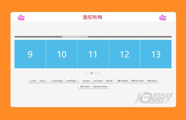Click the Remove item button
Viewport: 186px width, 120px height.
100,86
